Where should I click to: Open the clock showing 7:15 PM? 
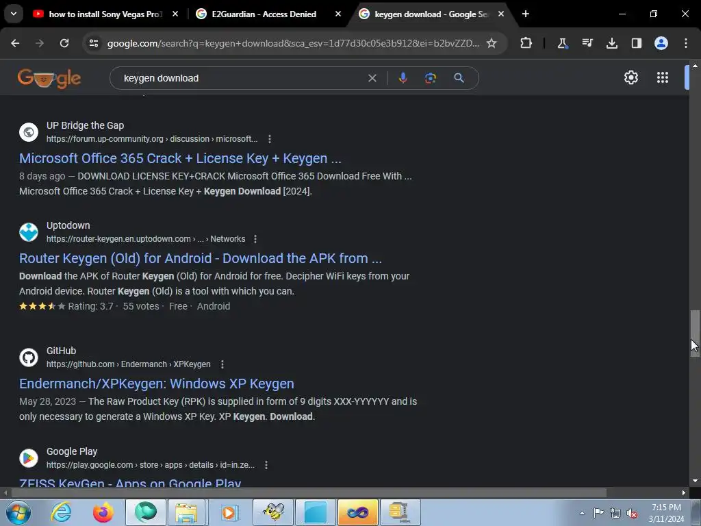pyautogui.click(x=666, y=513)
